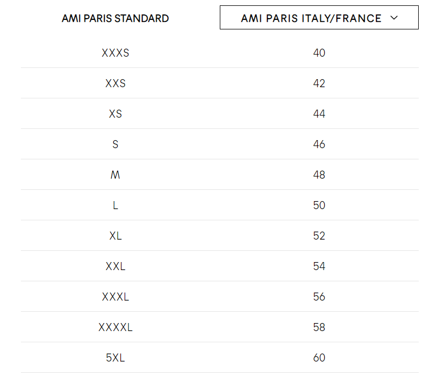
Task: Select the XL size label
Action: 116,236
